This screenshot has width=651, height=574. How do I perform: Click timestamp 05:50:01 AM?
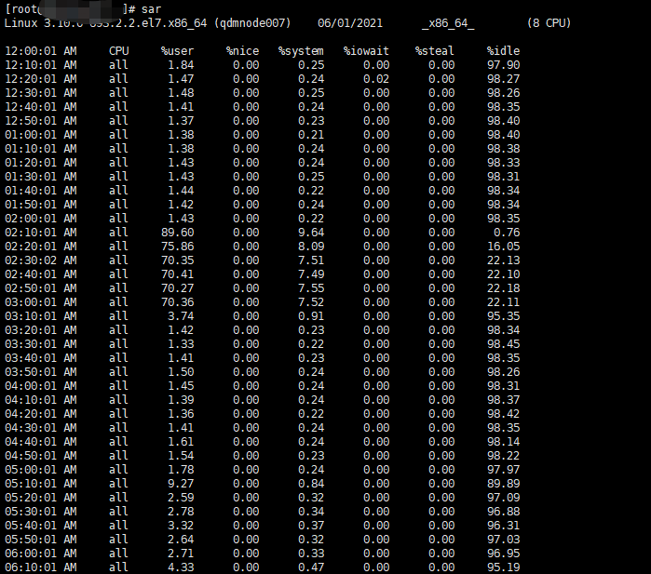pos(41,540)
